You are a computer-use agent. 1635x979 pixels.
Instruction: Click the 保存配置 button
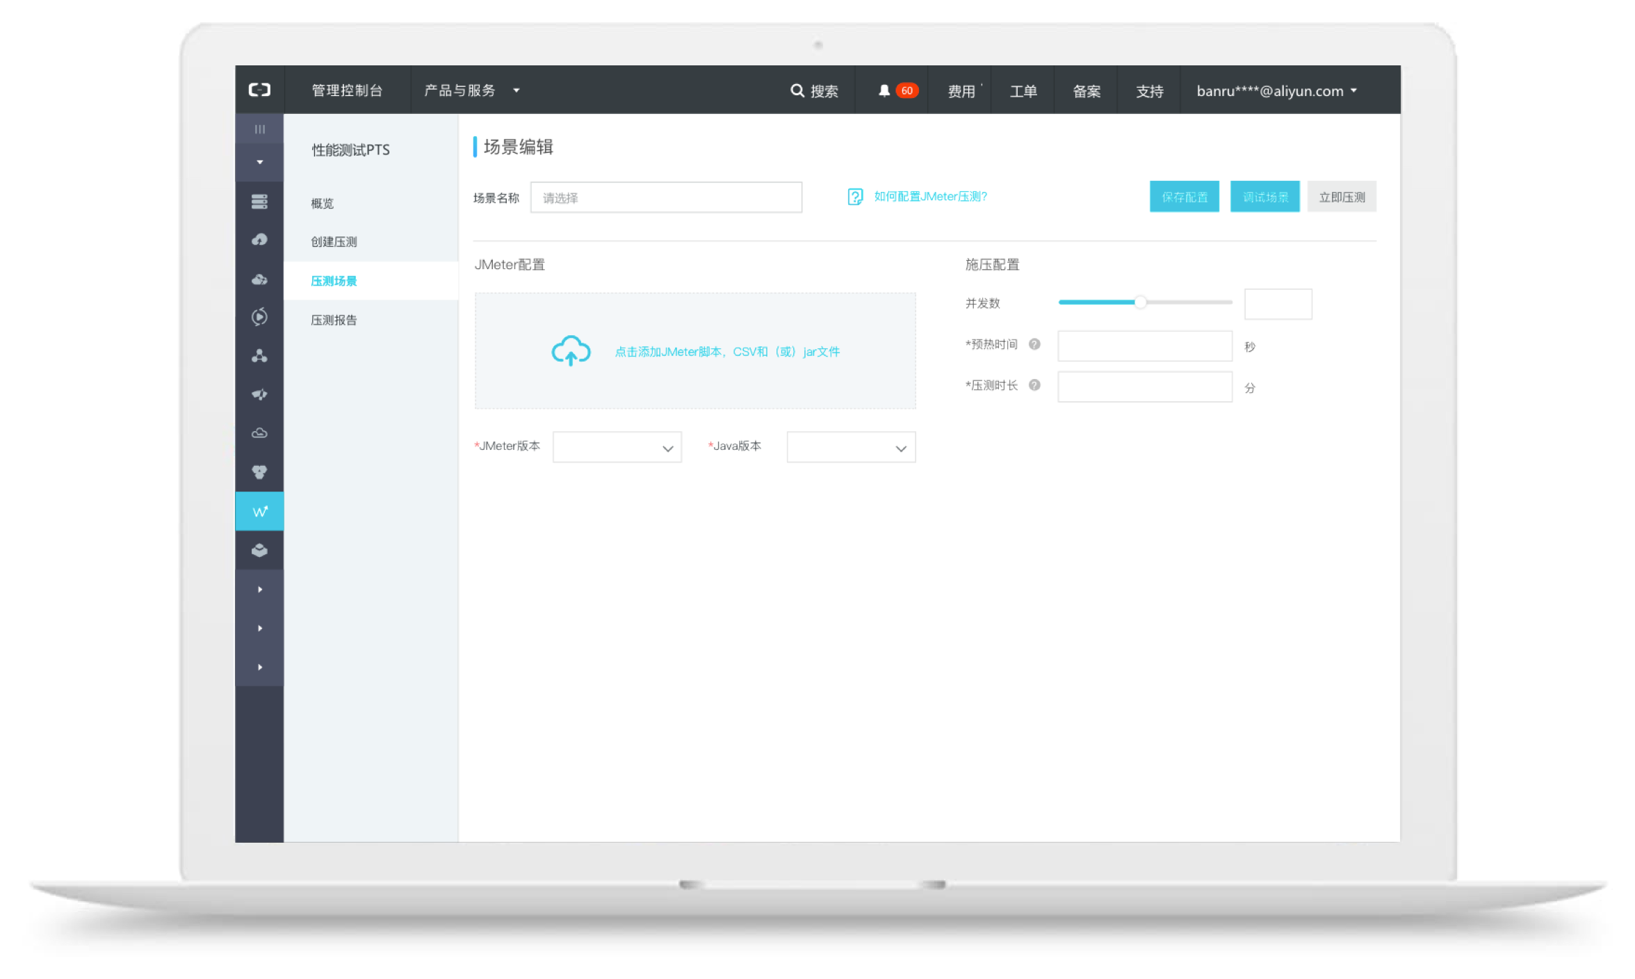[x=1184, y=197]
